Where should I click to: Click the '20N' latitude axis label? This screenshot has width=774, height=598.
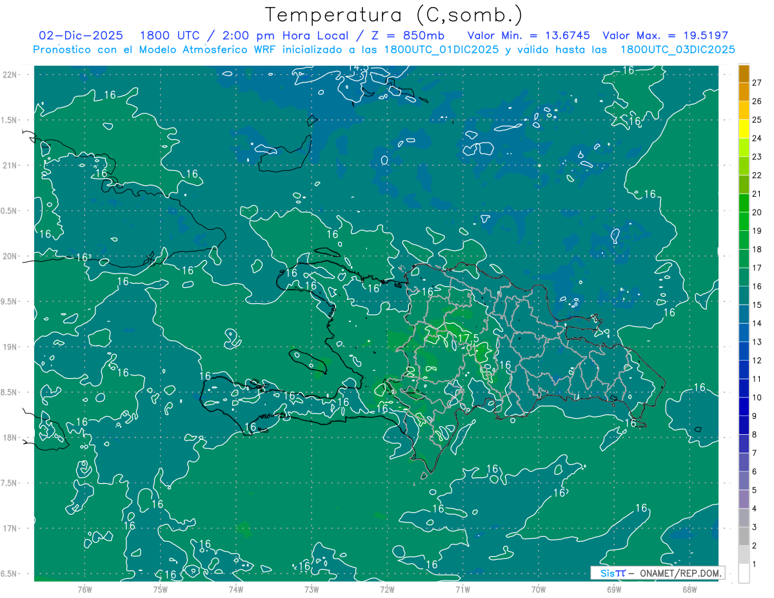(9, 256)
